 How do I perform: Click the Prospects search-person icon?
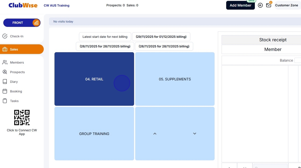coord(5,72)
